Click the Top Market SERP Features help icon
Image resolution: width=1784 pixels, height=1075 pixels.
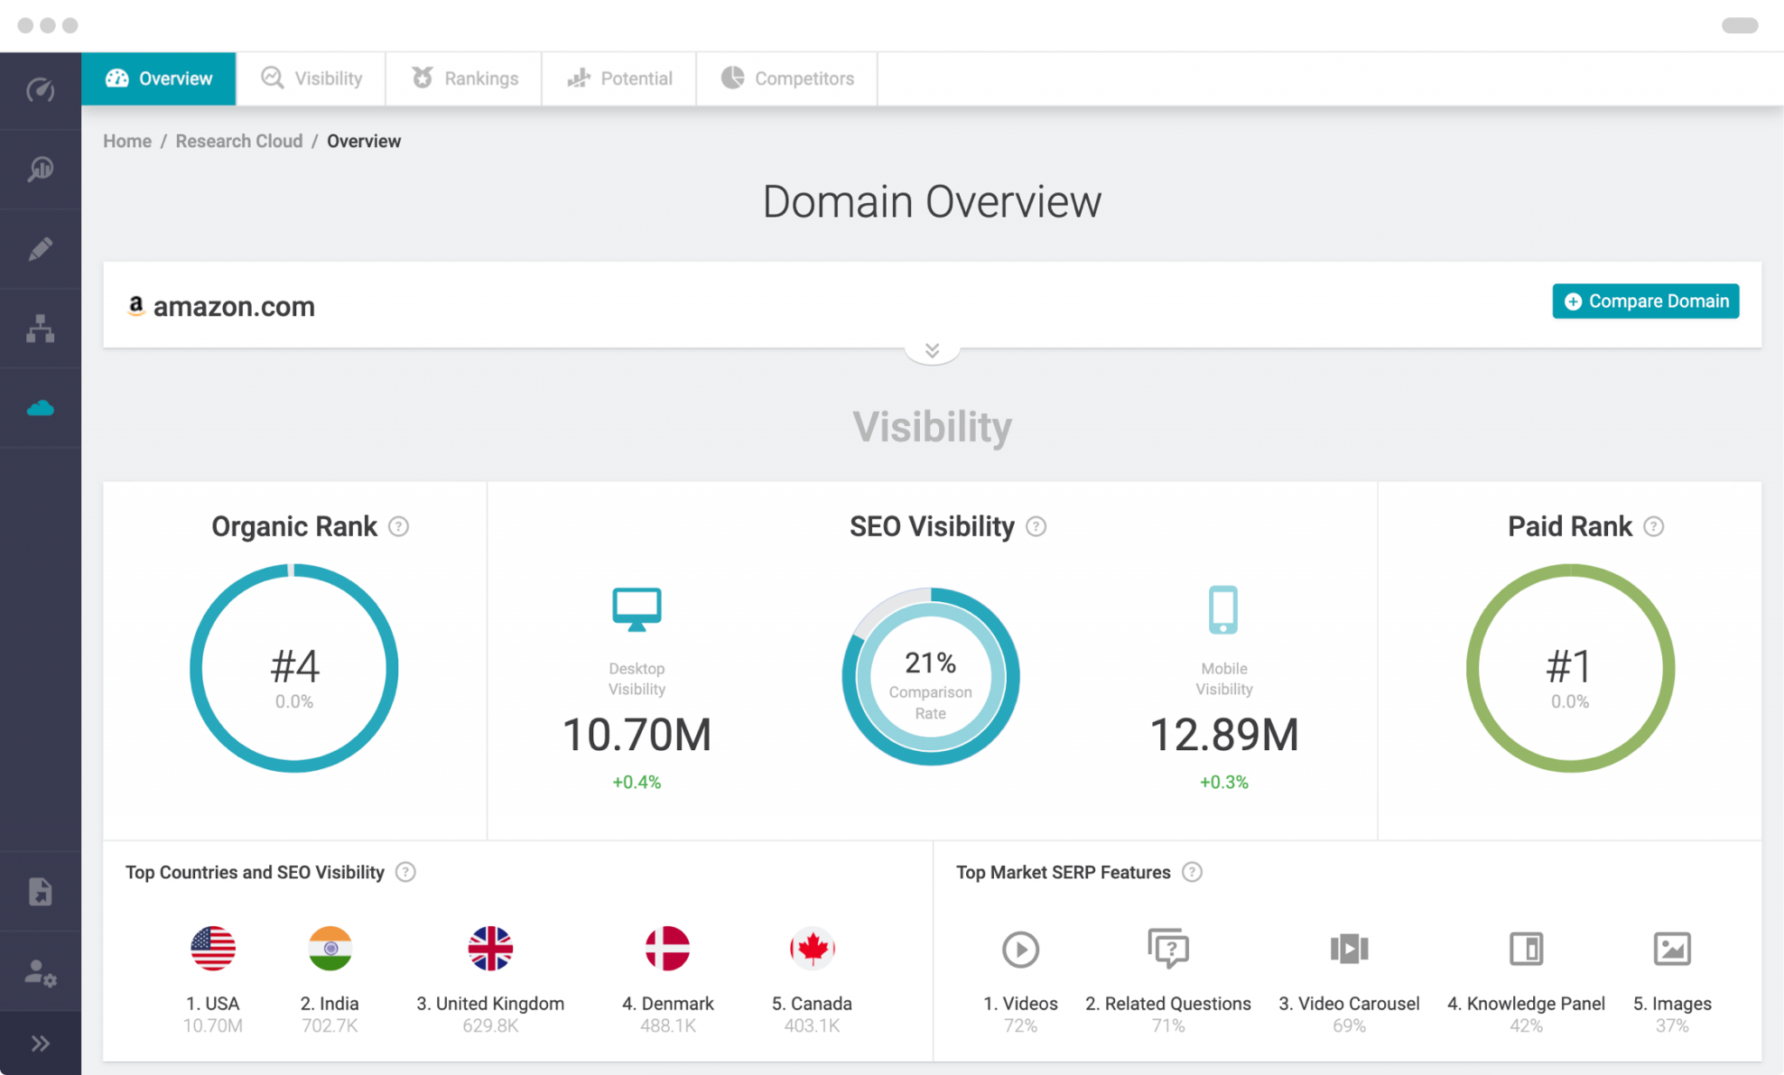(x=1193, y=872)
